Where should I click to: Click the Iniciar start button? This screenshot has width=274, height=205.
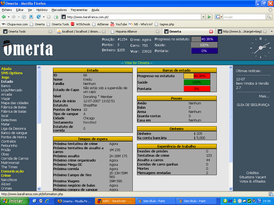[x=14, y=201]
